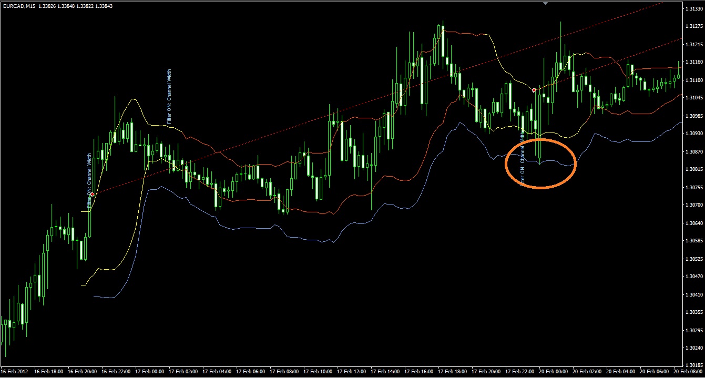Click the 1.30410 price level label

(x=694, y=295)
